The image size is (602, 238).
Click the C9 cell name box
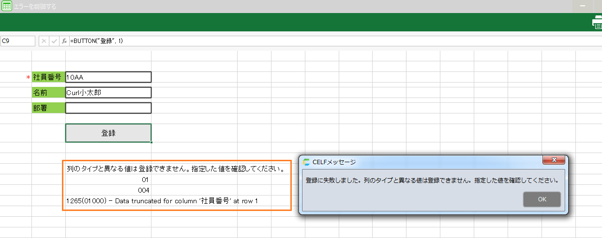[x=18, y=41]
